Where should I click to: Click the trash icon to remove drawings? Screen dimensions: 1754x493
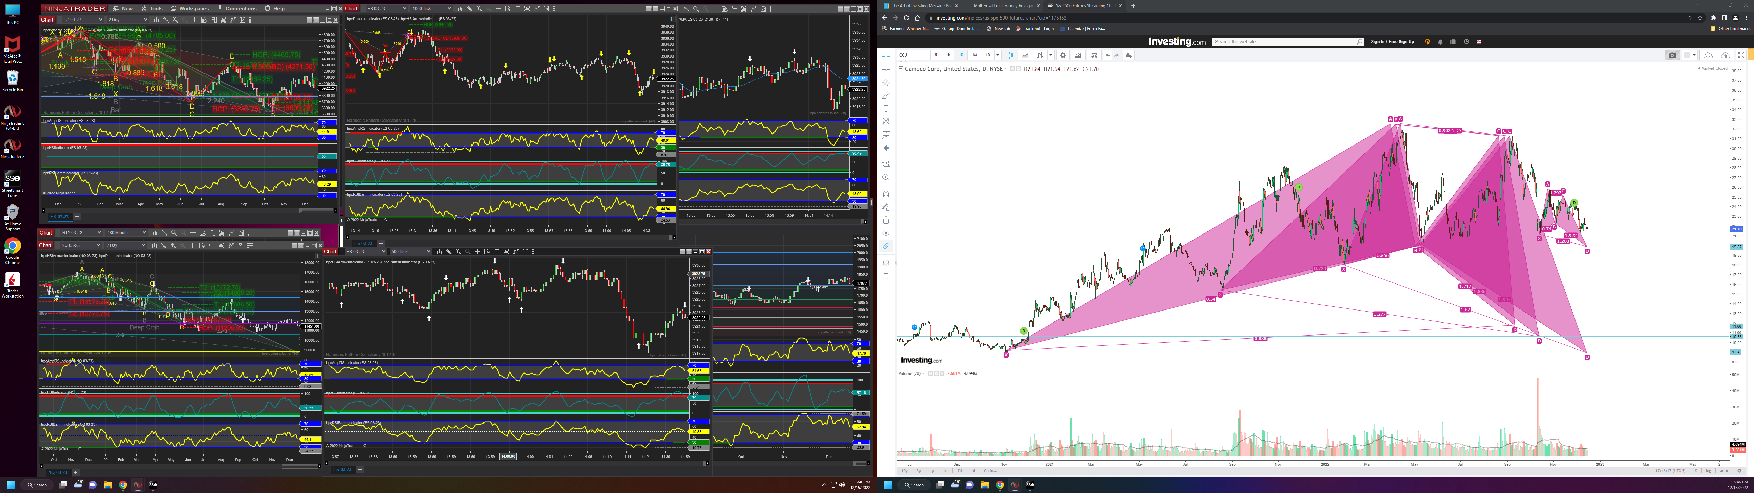pos(886,276)
